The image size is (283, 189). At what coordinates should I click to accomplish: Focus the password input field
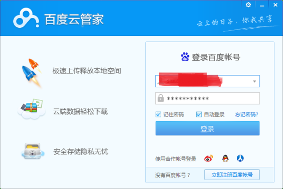coord(208,99)
